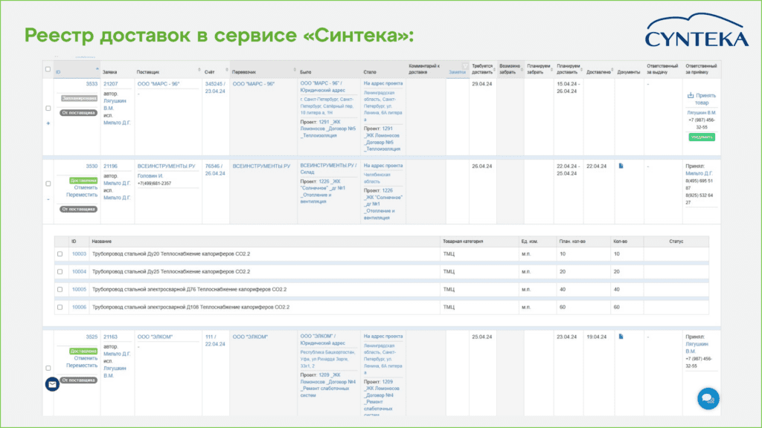Screen dimensions: 762x428
Task: Collapse delivery 3530 with minus sign
Action: pos(48,199)
